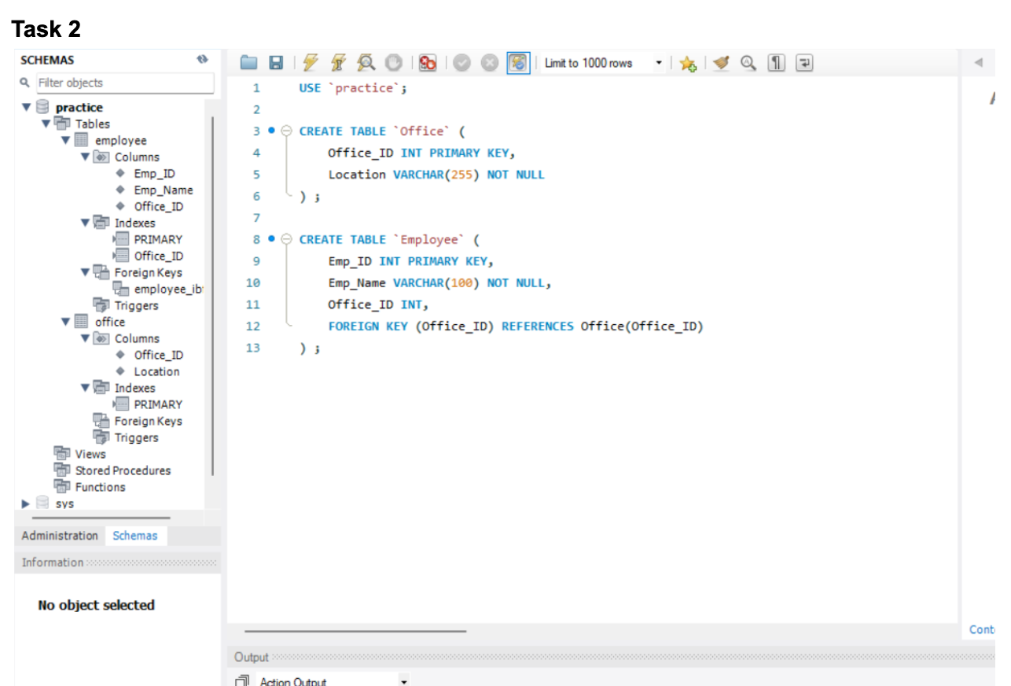Save query snippet with the star icon
Image resolution: width=1011 pixels, height=686 pixels.
686,63
